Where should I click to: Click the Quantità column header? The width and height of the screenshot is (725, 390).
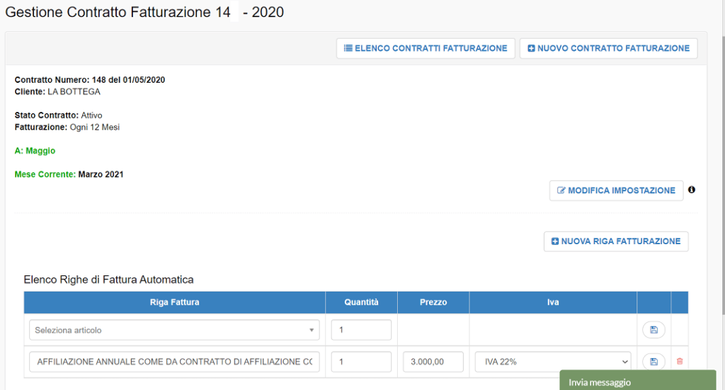(361, 302)
